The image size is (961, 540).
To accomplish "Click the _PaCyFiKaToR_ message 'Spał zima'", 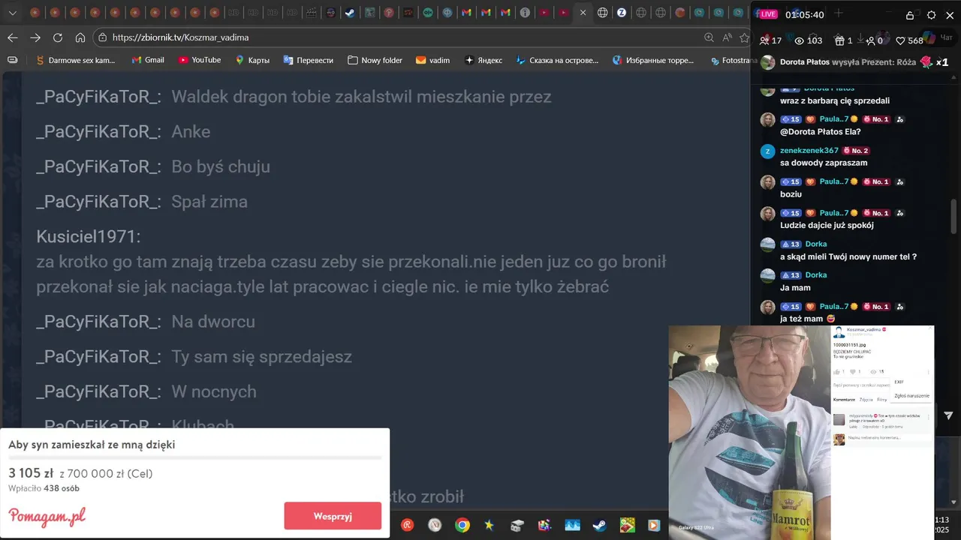I will (209, 202).
